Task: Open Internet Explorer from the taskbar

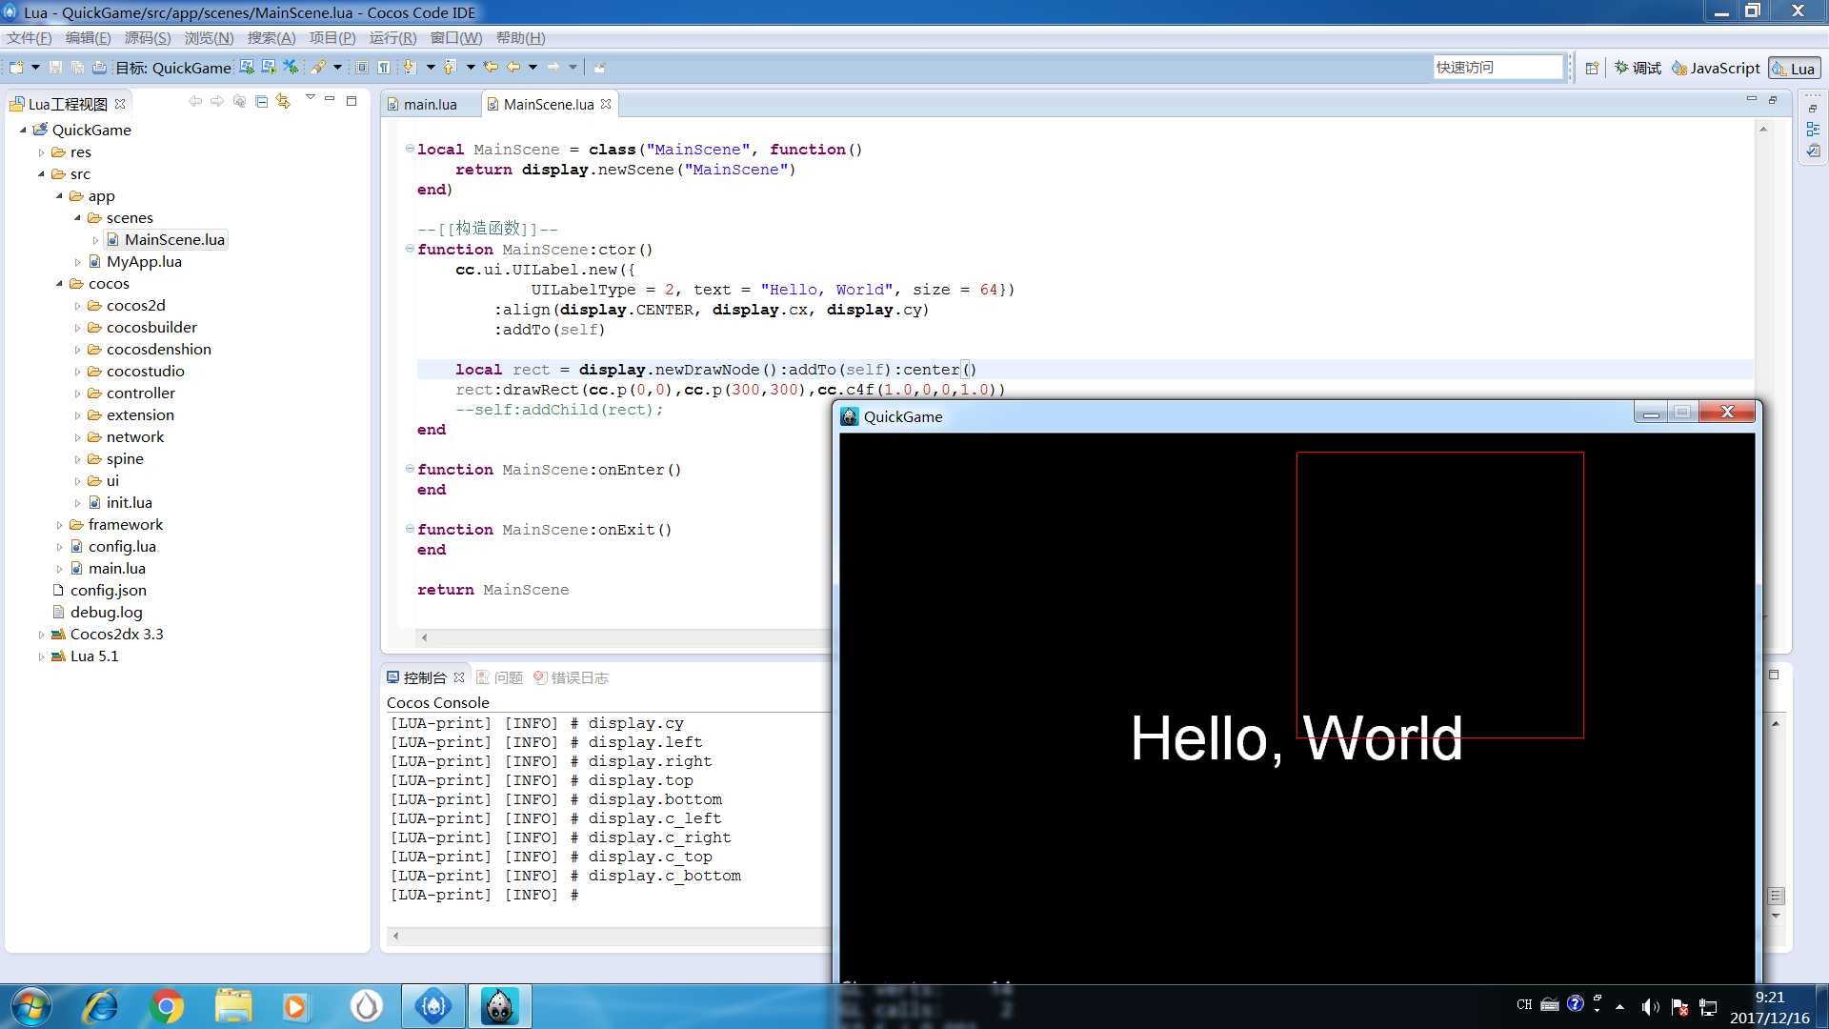Action: coord(100,1006)
